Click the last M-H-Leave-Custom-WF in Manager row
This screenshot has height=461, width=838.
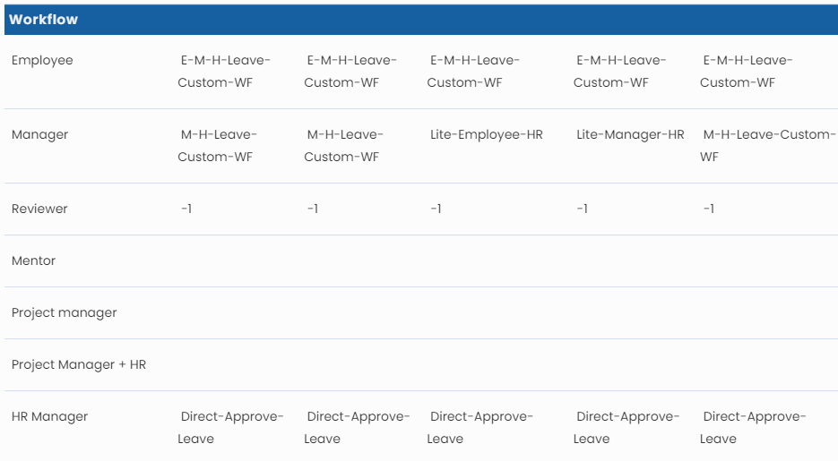pos(767,145)
